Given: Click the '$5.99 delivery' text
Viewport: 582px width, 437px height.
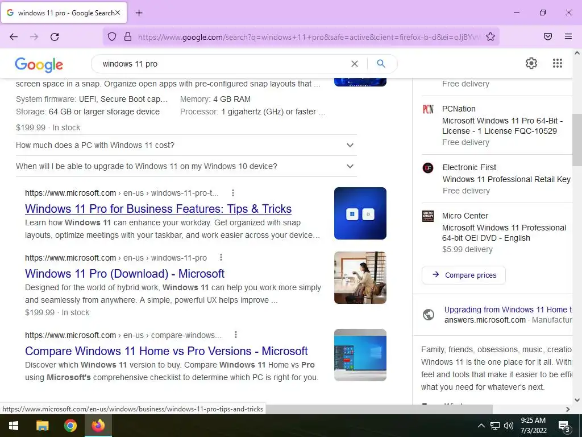Looking at the screenshot, I should tap(467, 249).
